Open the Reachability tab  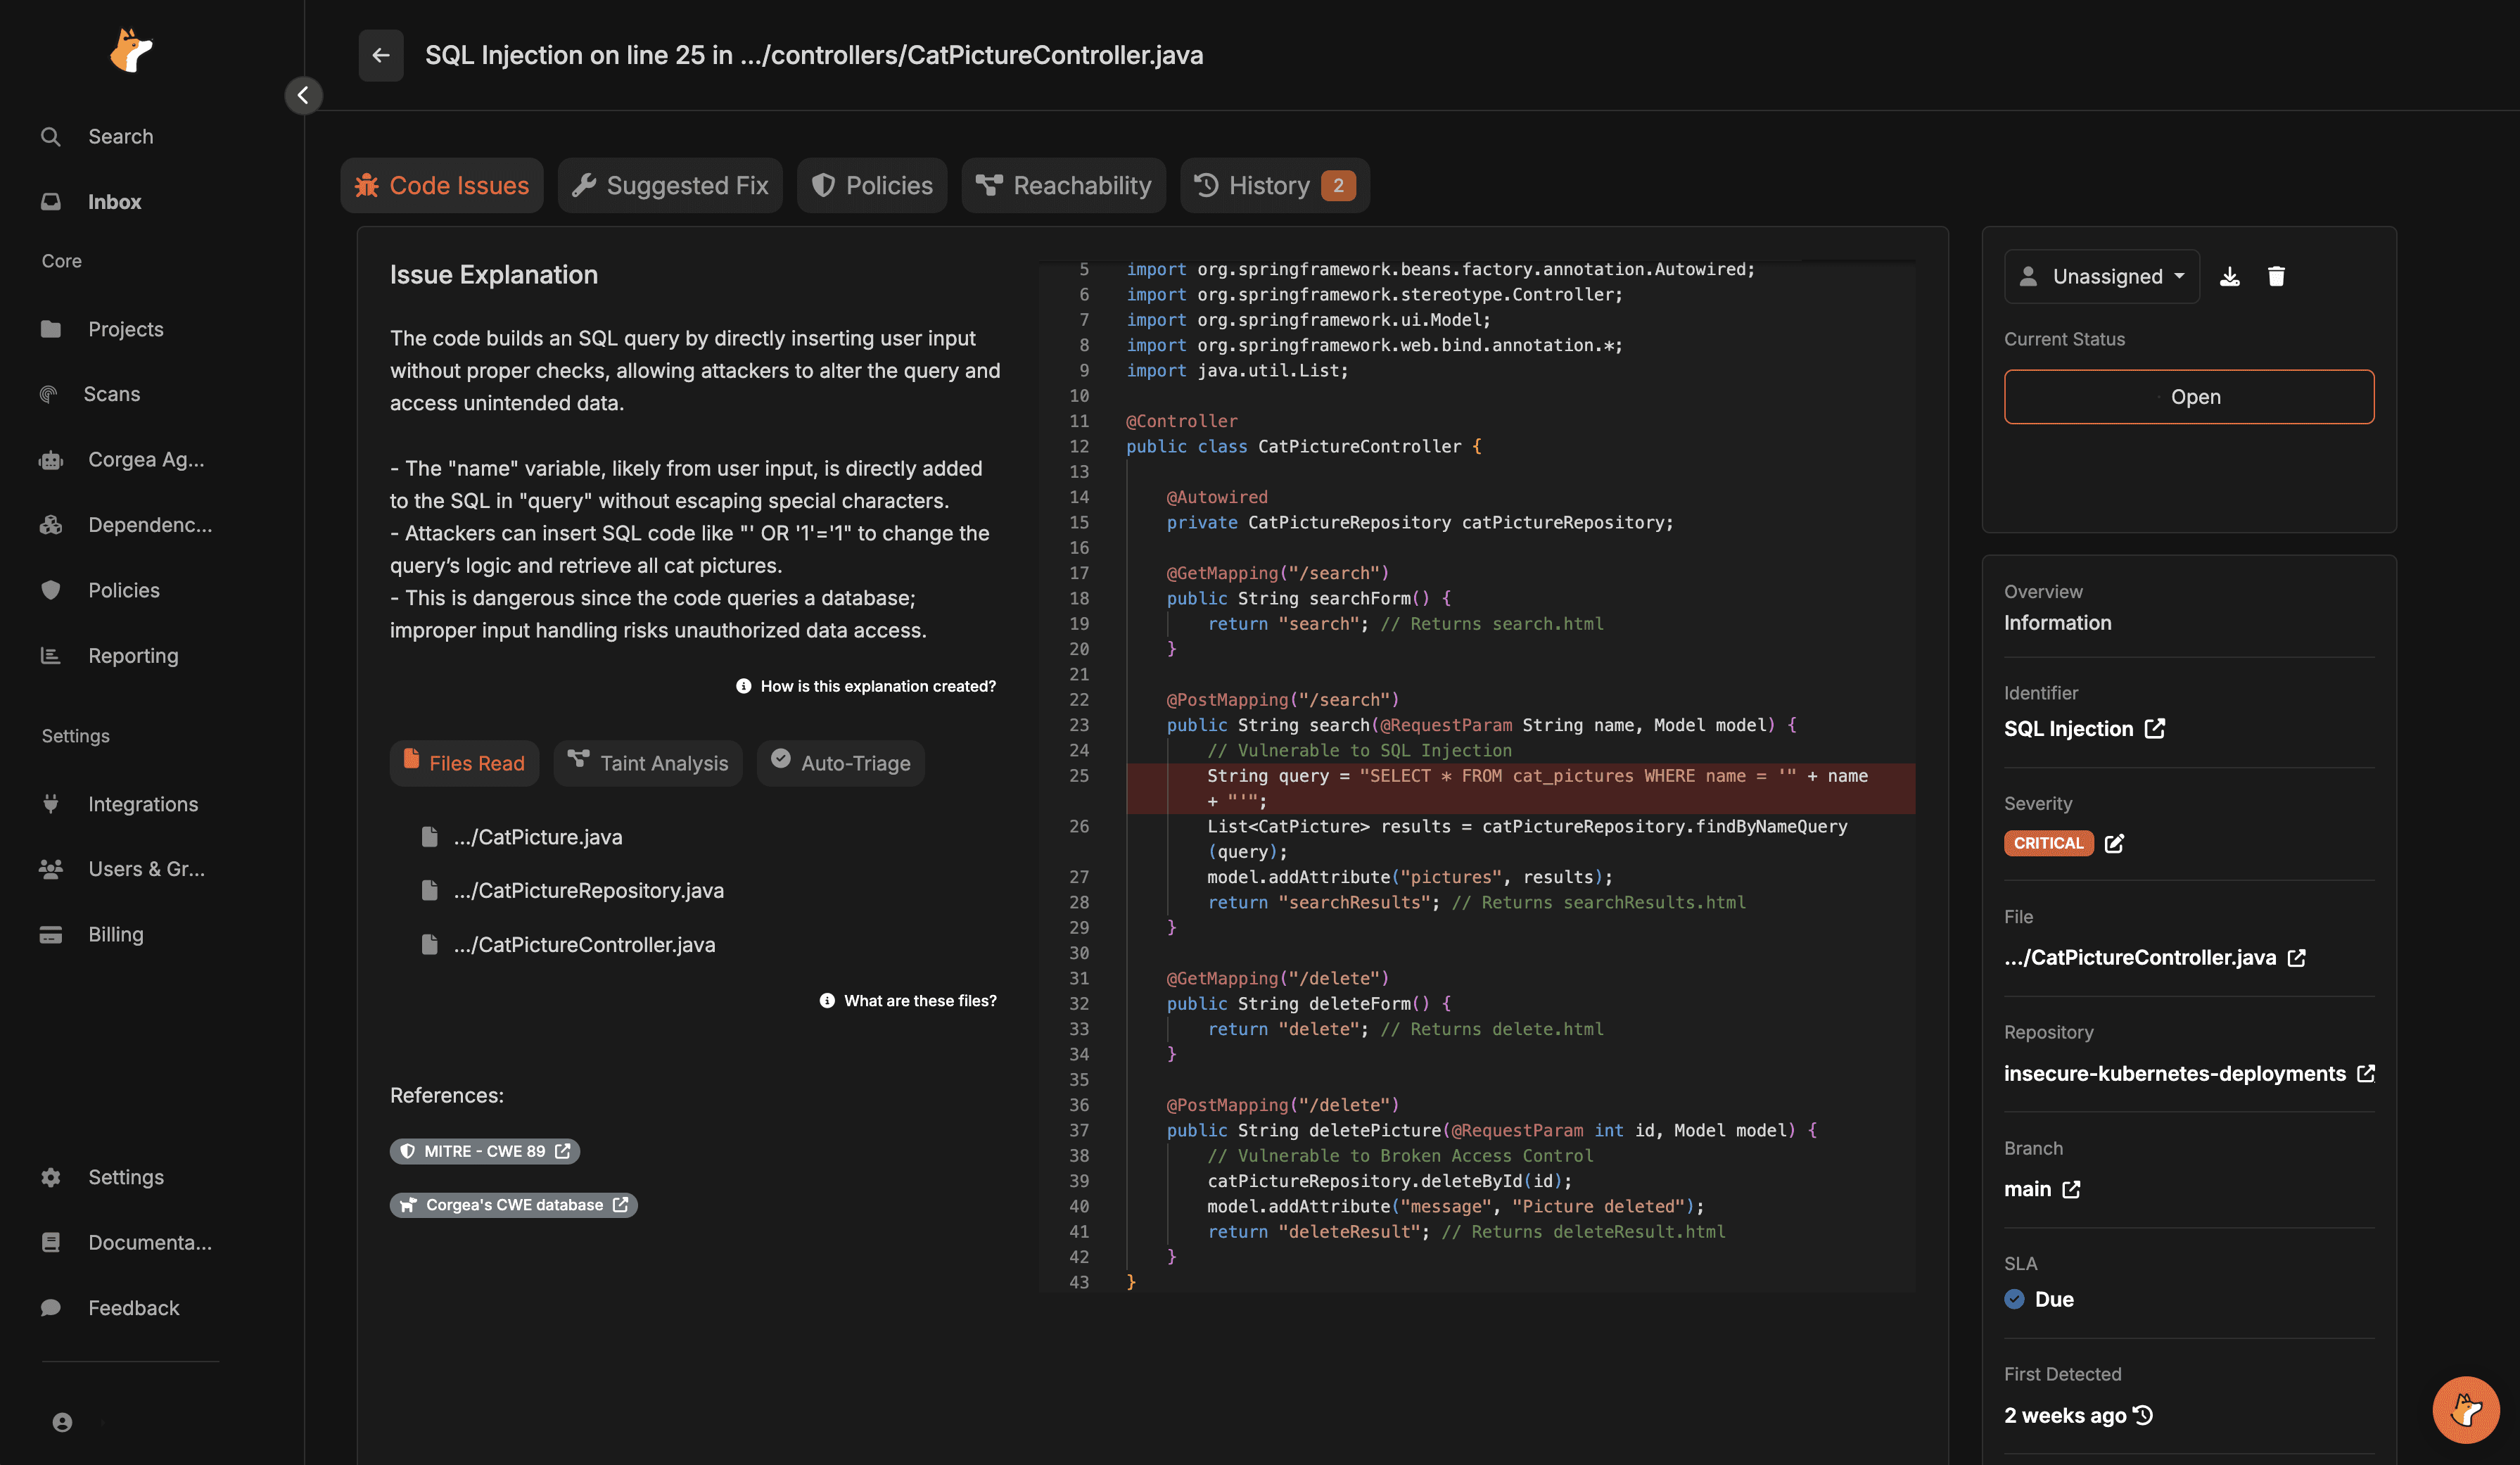[x=1063, y=186]
